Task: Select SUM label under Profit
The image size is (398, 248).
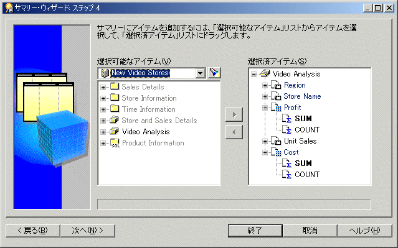Action: click(x=303, y=119)
